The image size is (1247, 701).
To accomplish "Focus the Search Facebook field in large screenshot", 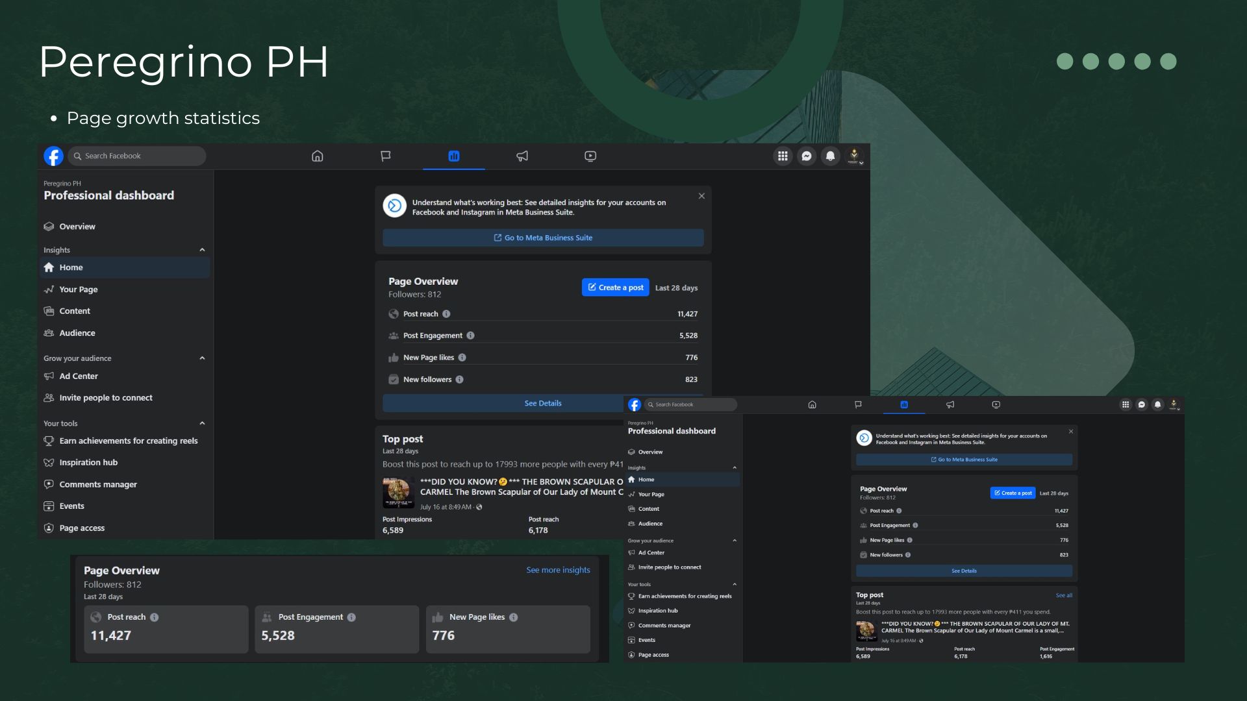I will pos(137,156).
